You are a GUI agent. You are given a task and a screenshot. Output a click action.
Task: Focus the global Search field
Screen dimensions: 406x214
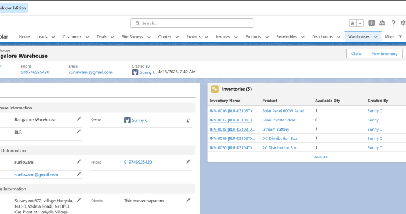(x=191, y=23)
